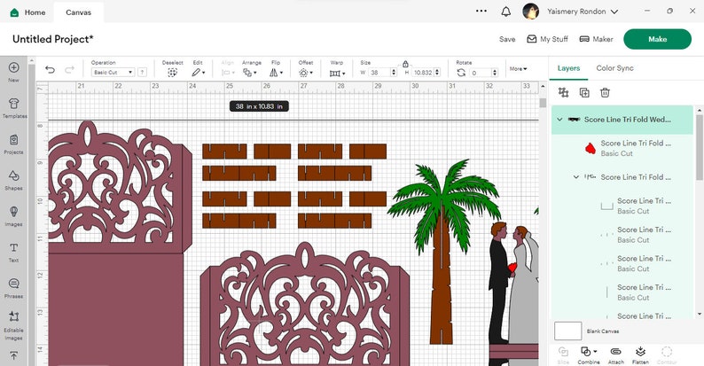704x366 pixels.
Task: Open the Templates tool in sidebar
Action: pyautogui.click(x=14, y=108)
